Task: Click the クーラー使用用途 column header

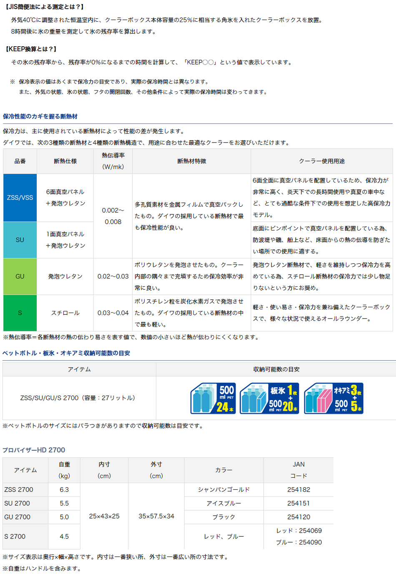Action: coord(321,161)
